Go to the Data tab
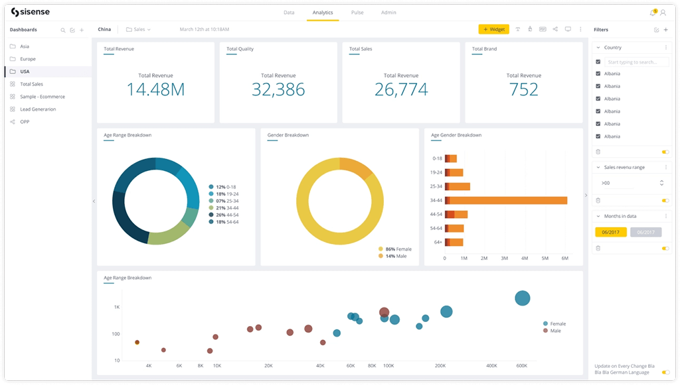The width and height of the screenshot is (680, 385). click(289, 13)
